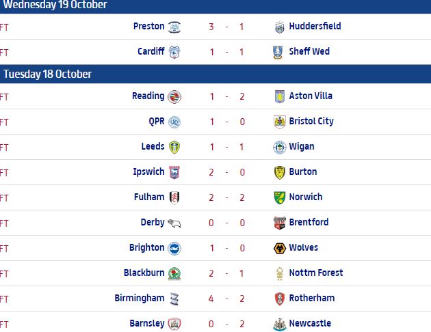Screen dimensions: 431x332
Task: Click the Wednesday 19 October date header
Action: (x=55, y=5)
